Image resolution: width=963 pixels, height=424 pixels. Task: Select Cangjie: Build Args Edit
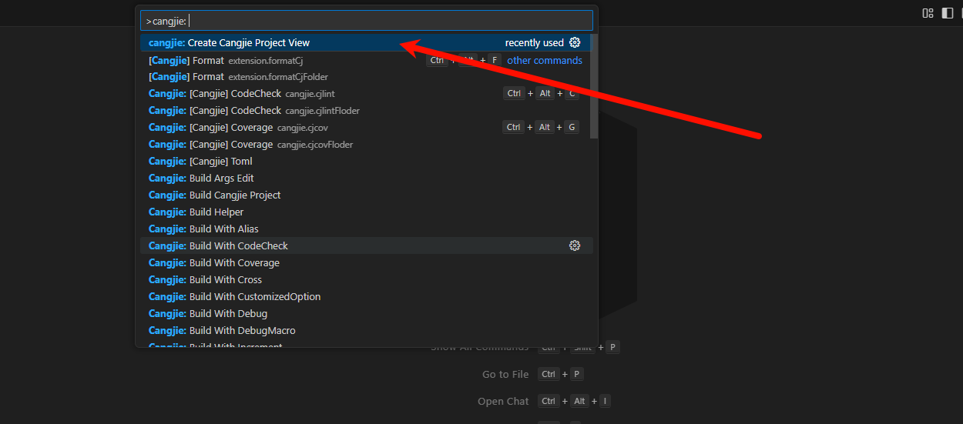point(367,178)
